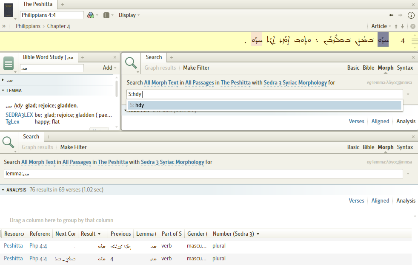Open the parallel resources column icon
This screenshot has width=418, height=265.
106,15
